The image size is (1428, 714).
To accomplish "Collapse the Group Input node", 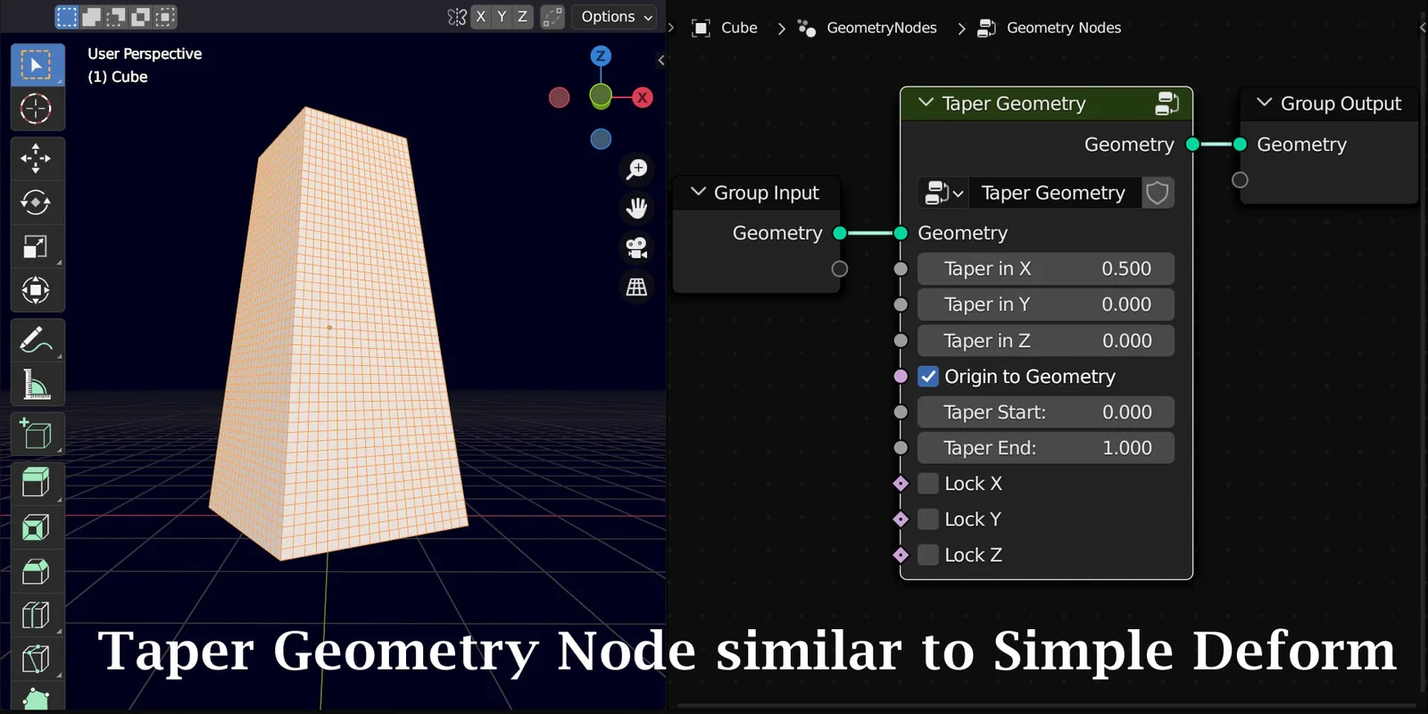I will pos(698,192).
